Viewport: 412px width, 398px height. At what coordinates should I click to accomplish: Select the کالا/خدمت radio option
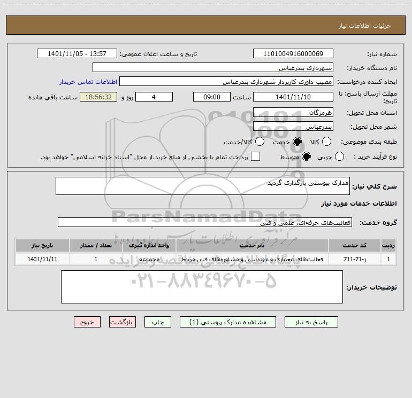260,142
